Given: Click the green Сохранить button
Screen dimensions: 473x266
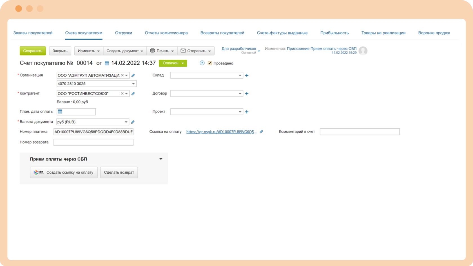Looking at the screenshot, I should click(33, 51).
